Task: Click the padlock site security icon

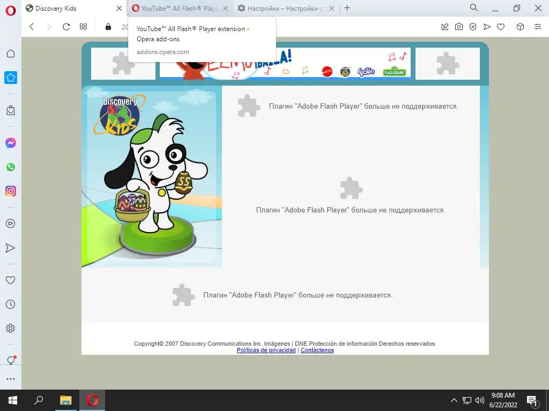Action: (108, 27)
